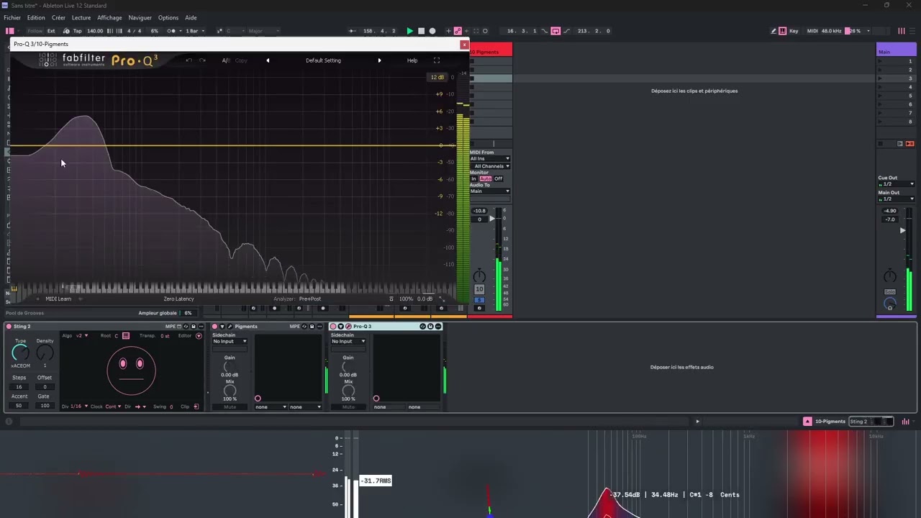The height and width of the screenshot is (518, 921).
Task: Toggle the Pro-Q 3 device activator
Action: tap(333, 327)
